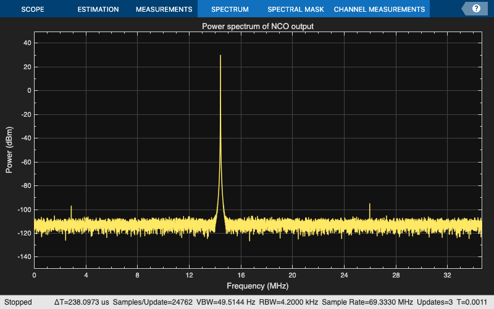Click the 'Frequency (MHz)' axis label
Screen dimensions: 494x309
tap(257, 286)
